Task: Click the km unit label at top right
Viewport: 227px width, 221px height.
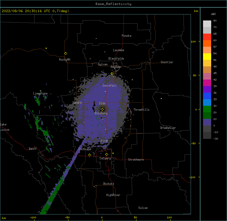Action: pos(196,11)
